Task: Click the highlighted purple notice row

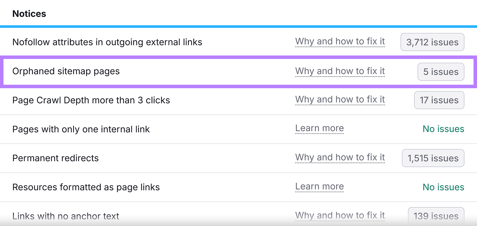Action: click(179, 71)
